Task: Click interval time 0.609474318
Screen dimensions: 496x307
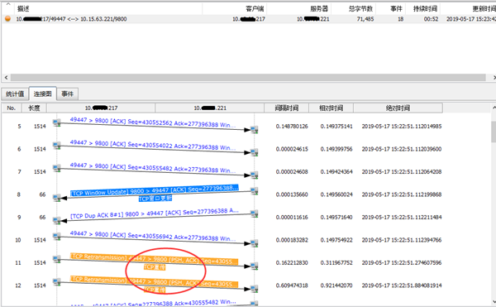Action: (x=292, y=285)
